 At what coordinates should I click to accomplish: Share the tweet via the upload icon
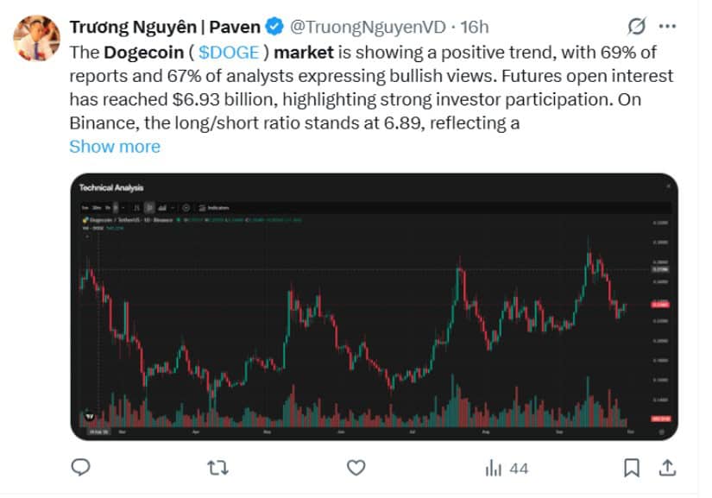(667, 468)
